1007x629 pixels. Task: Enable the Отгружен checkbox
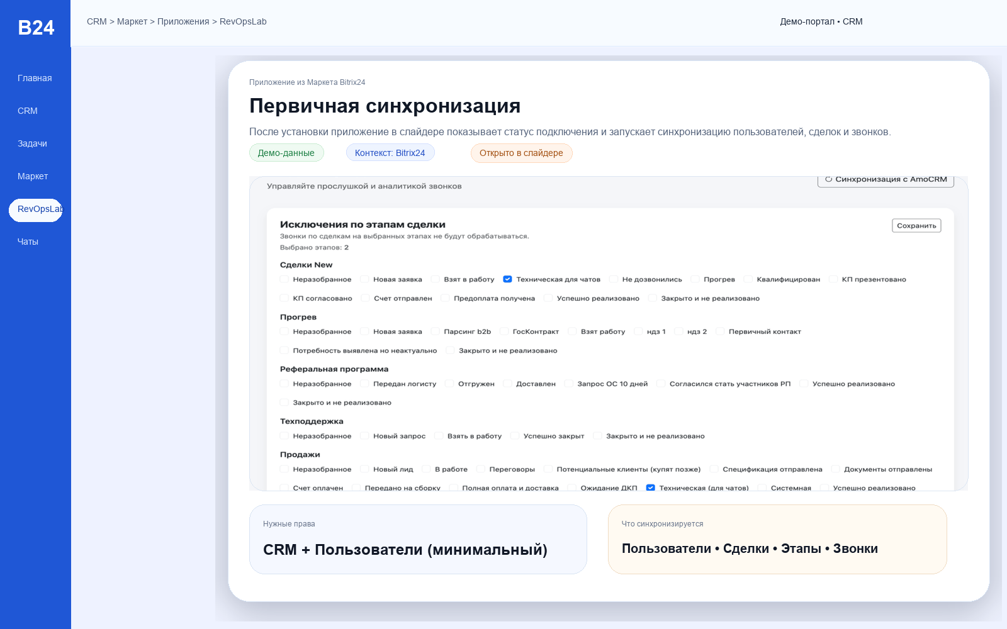tap(449, 384)
